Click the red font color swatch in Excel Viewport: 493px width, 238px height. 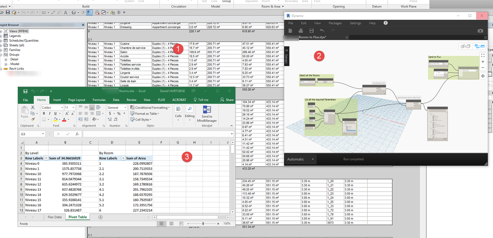64,120
